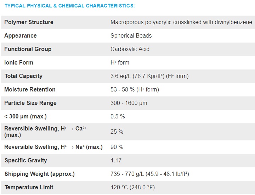
Task: Click the Carboxylic Acid value
Action: point(130,49)
